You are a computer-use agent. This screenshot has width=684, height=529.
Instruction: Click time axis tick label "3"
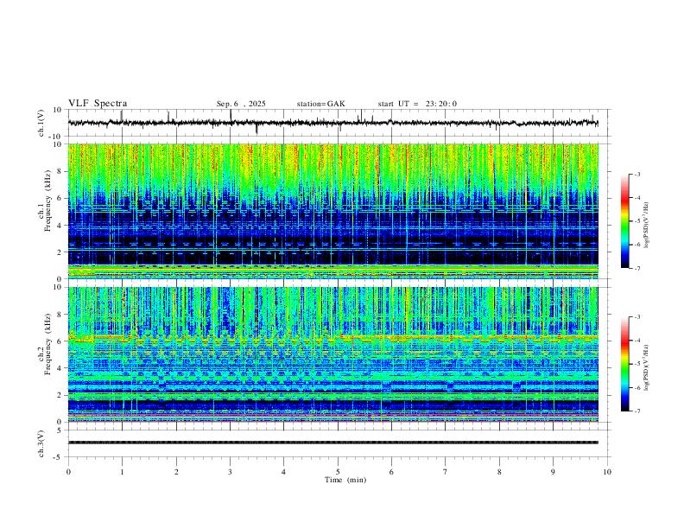(x=230, y=472)
